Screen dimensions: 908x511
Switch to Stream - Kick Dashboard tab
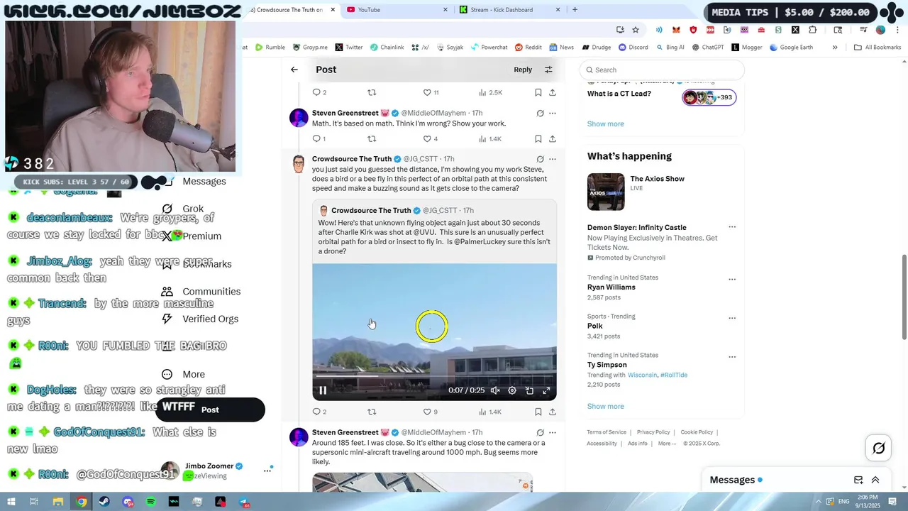[510, 10]
